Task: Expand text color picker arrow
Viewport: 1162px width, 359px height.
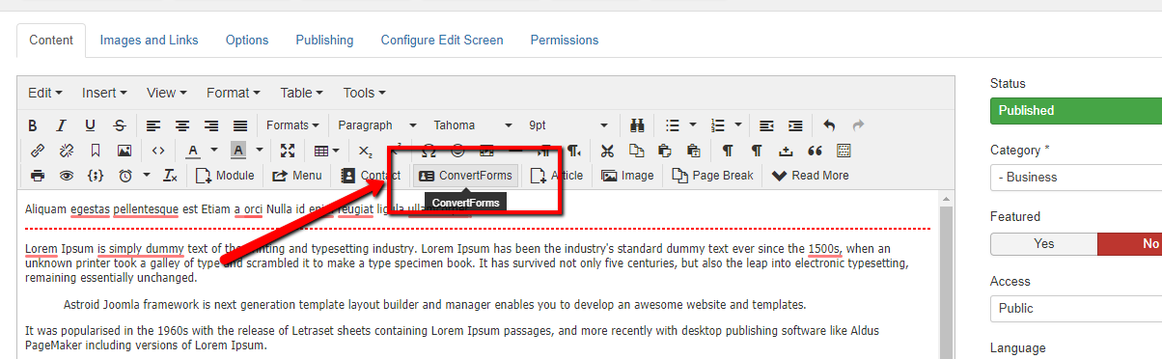Action: (x=213, y=151)
